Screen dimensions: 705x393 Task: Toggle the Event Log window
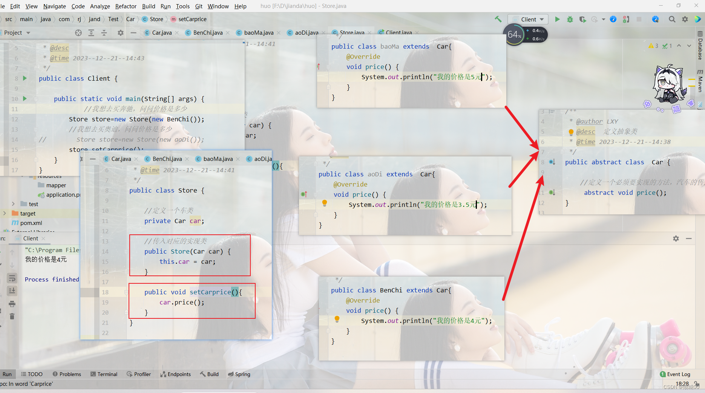[675, 374]
